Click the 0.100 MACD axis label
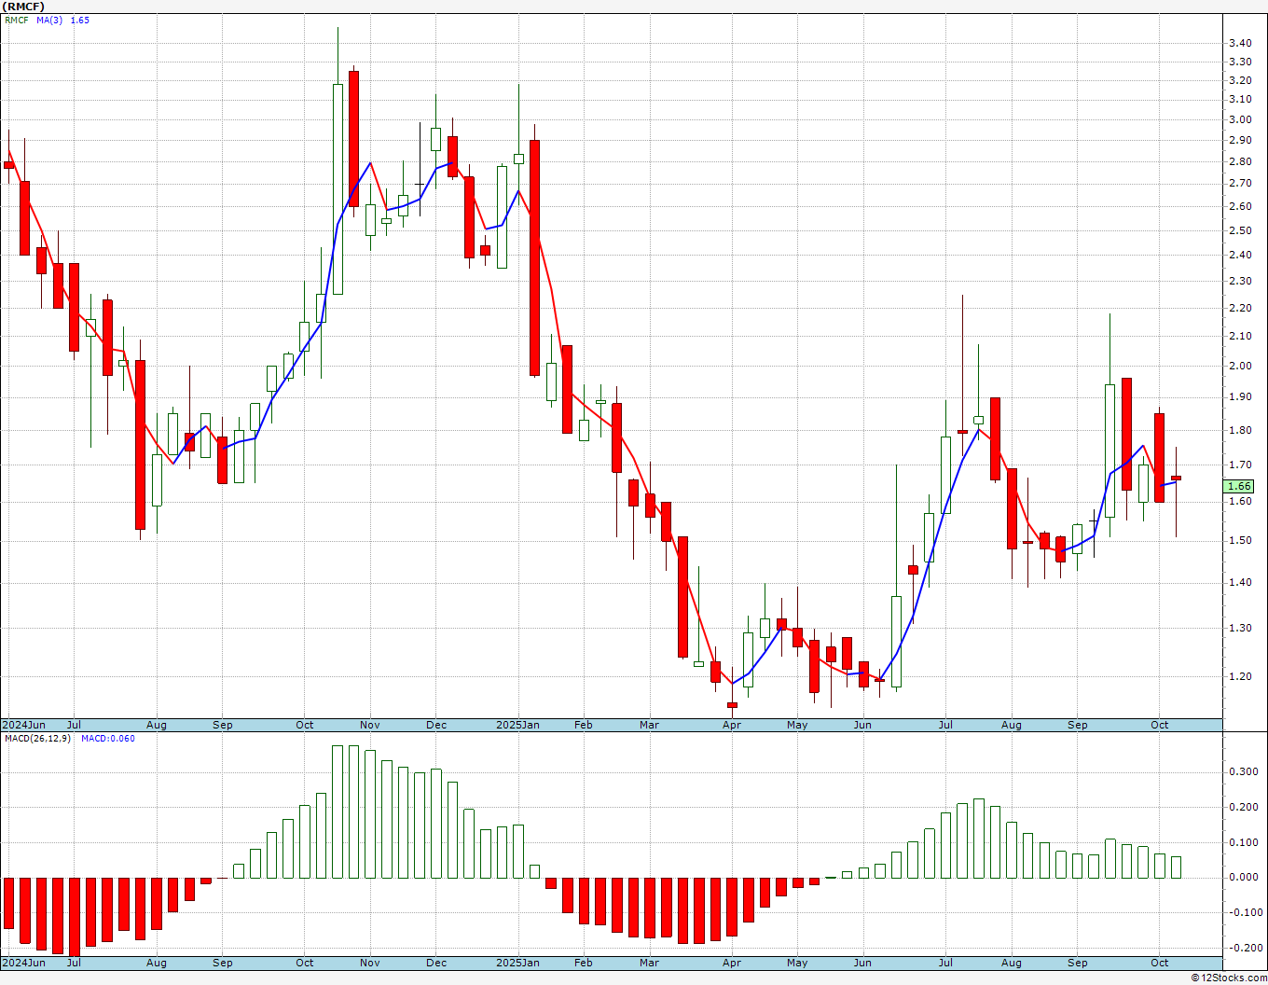This screenshot has width=1268, height=985. coord(1242,842)
